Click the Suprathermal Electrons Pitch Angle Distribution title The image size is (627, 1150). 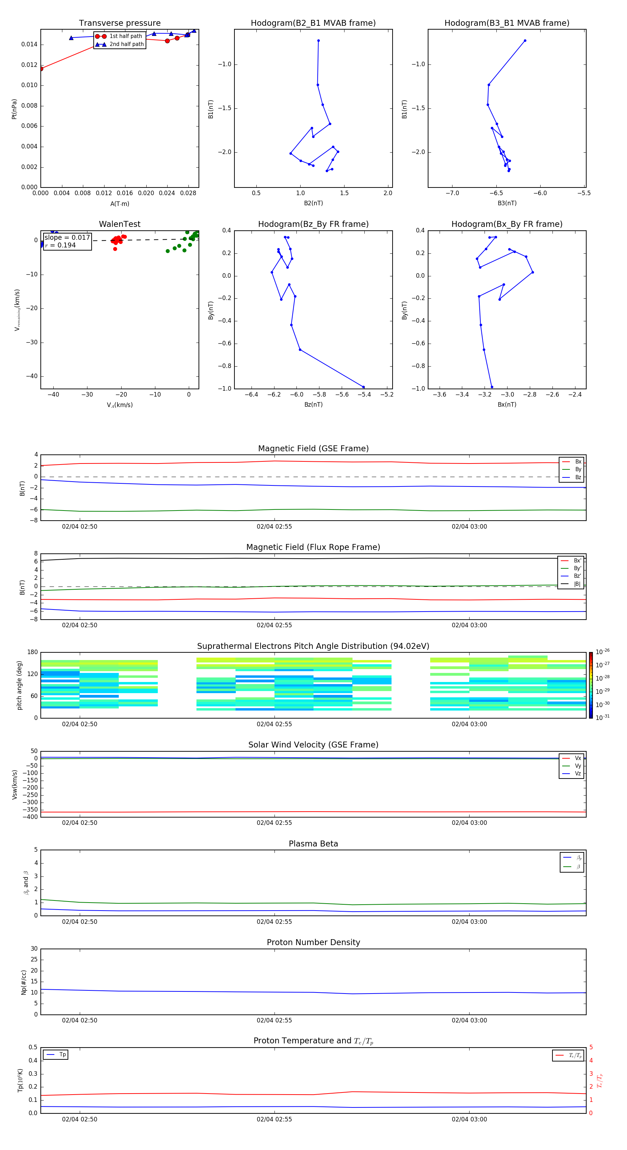[x=313, y=646]
